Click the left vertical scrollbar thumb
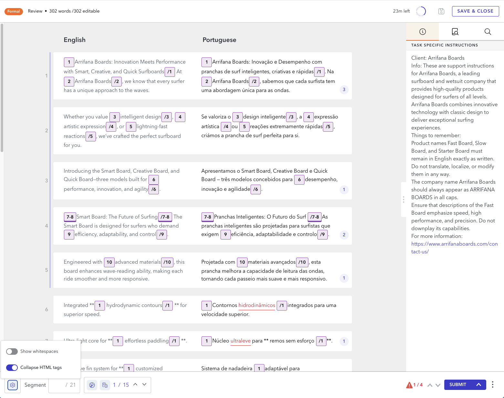Image resolution: width=504 pixels, height=398 pixels. pyautogui.click(x=2, y=87)
